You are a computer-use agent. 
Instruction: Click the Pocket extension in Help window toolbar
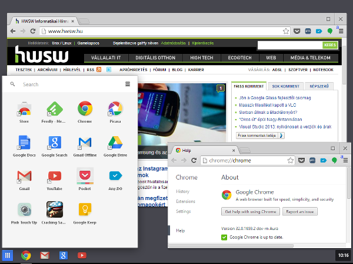click(x=301, y=160)
